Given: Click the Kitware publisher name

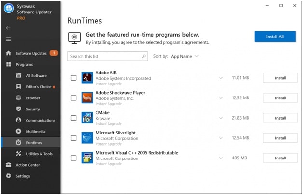Looking at the screenshot, I should 103,118.
